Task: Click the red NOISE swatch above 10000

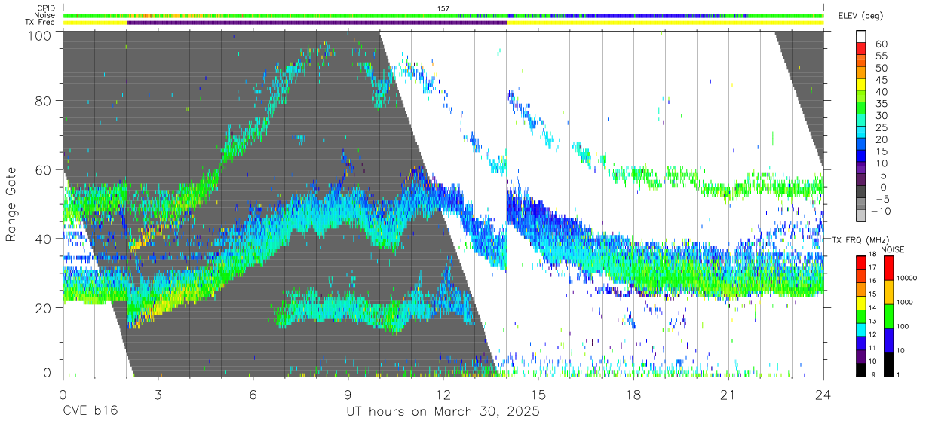Action: pyautogui.click(x=888, y=267)
